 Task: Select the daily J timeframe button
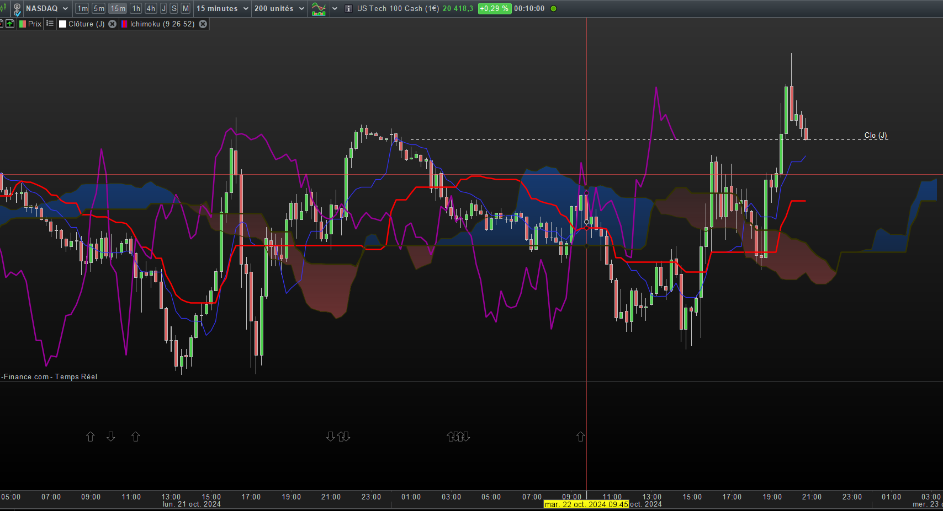coord(163,9)
